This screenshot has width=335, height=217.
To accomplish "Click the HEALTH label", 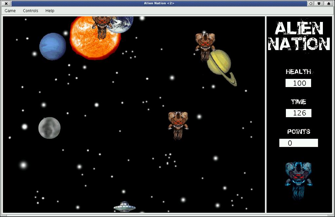I will coord(298,72).
